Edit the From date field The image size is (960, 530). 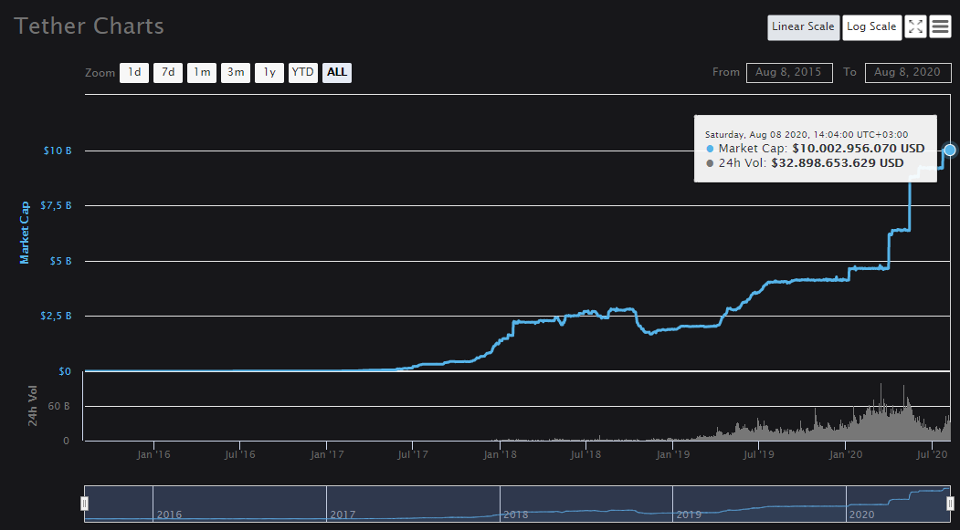pos(789,72)
